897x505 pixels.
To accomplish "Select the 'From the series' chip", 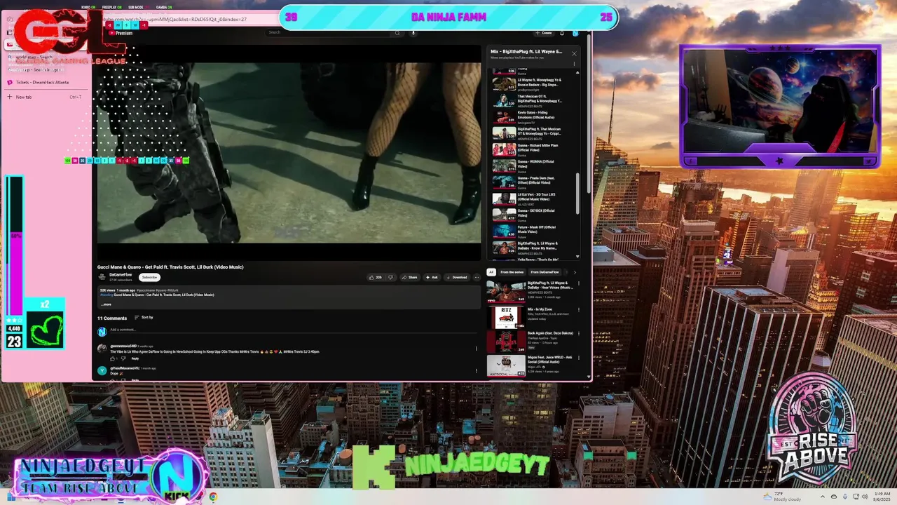I will pos(512,272).
